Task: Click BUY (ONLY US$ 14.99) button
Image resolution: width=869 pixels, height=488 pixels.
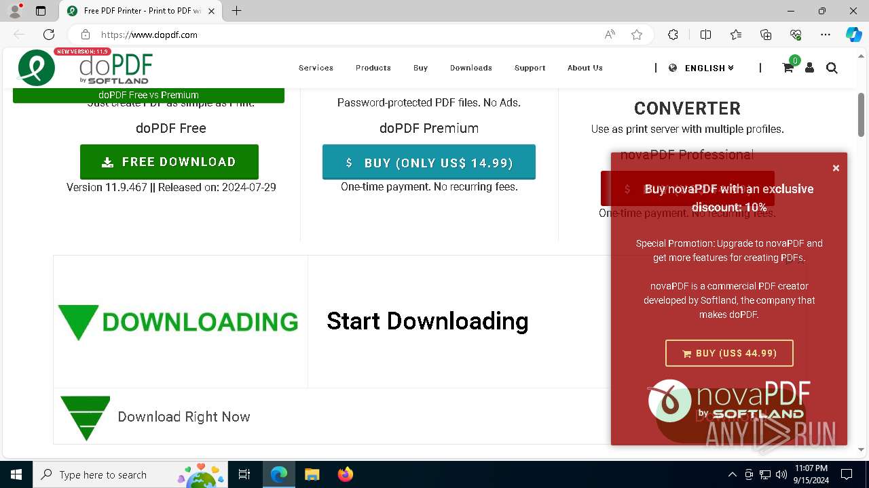Action: [429, 163]
